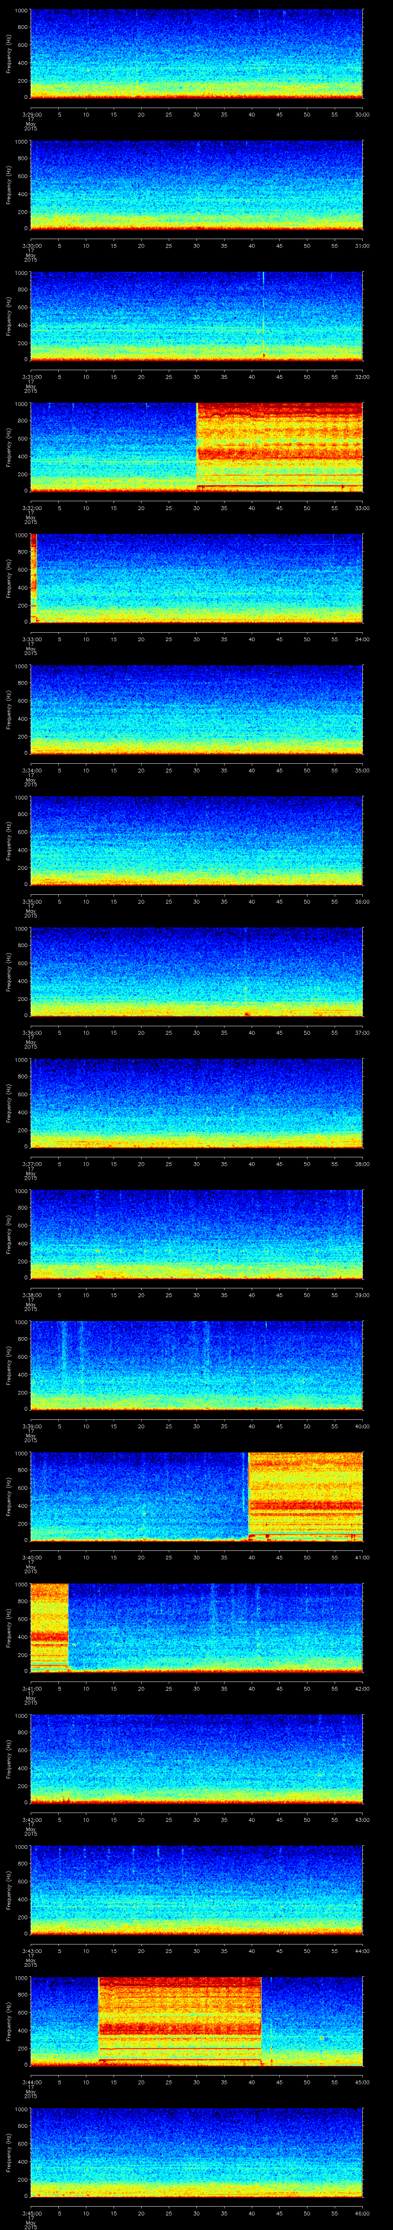Click the spectrogram panel starting at 3:34:00
This screenshot has height=2230, width=393.
(196, 710)
